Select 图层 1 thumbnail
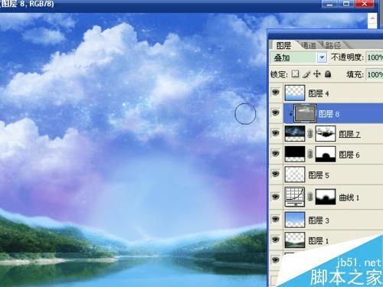This screenshot has height=287, width=383. click(x=295, y=240)
